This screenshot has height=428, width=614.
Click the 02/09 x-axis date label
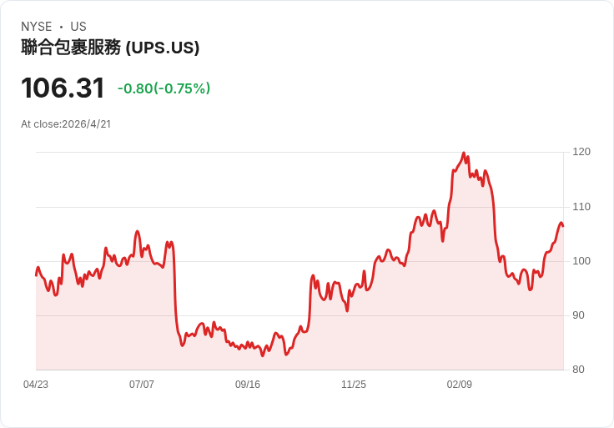click(460, 385)
